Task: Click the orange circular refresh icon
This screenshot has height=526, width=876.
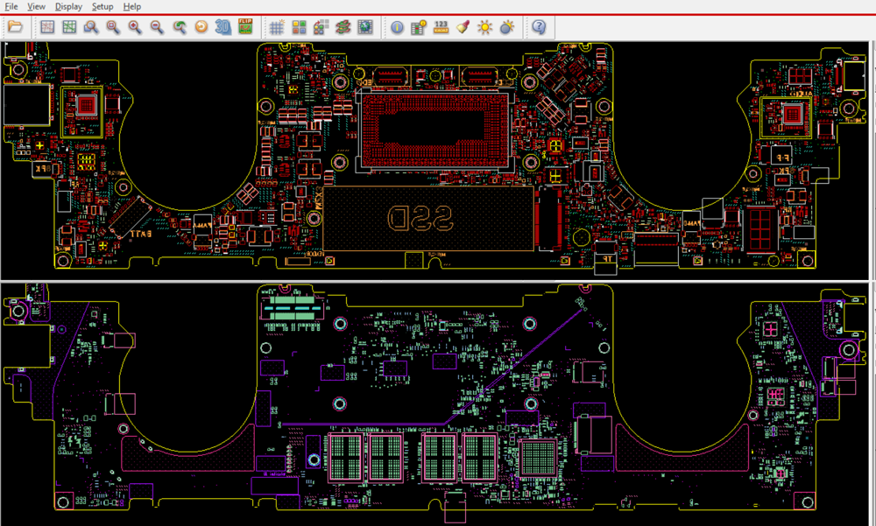Action: (201, 27)
